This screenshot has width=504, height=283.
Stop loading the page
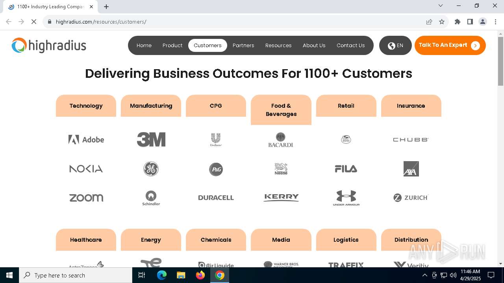coord(34,22)
